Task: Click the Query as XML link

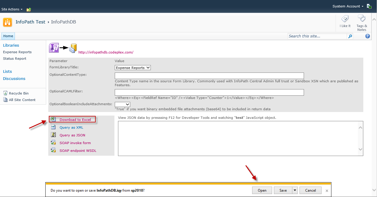Action: 71,127
